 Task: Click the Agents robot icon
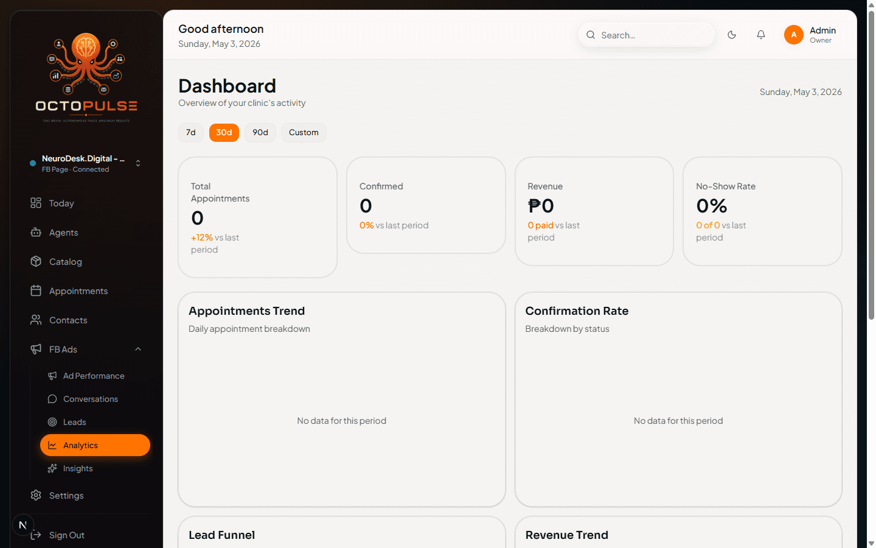(36, 232)
